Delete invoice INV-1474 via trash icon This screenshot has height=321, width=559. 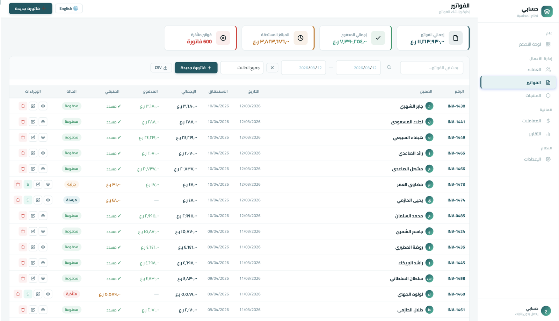(18, 200)
